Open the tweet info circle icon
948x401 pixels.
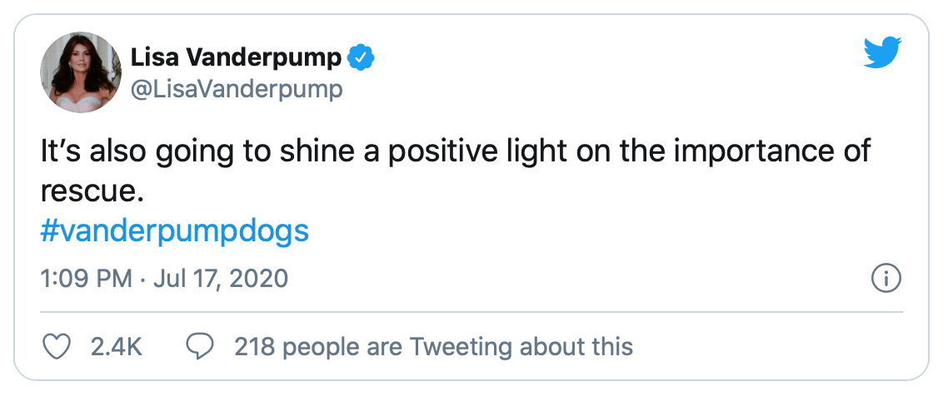tap(885, 279)
